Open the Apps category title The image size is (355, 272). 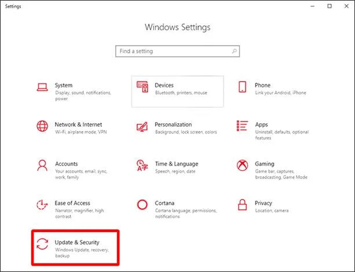262,124
